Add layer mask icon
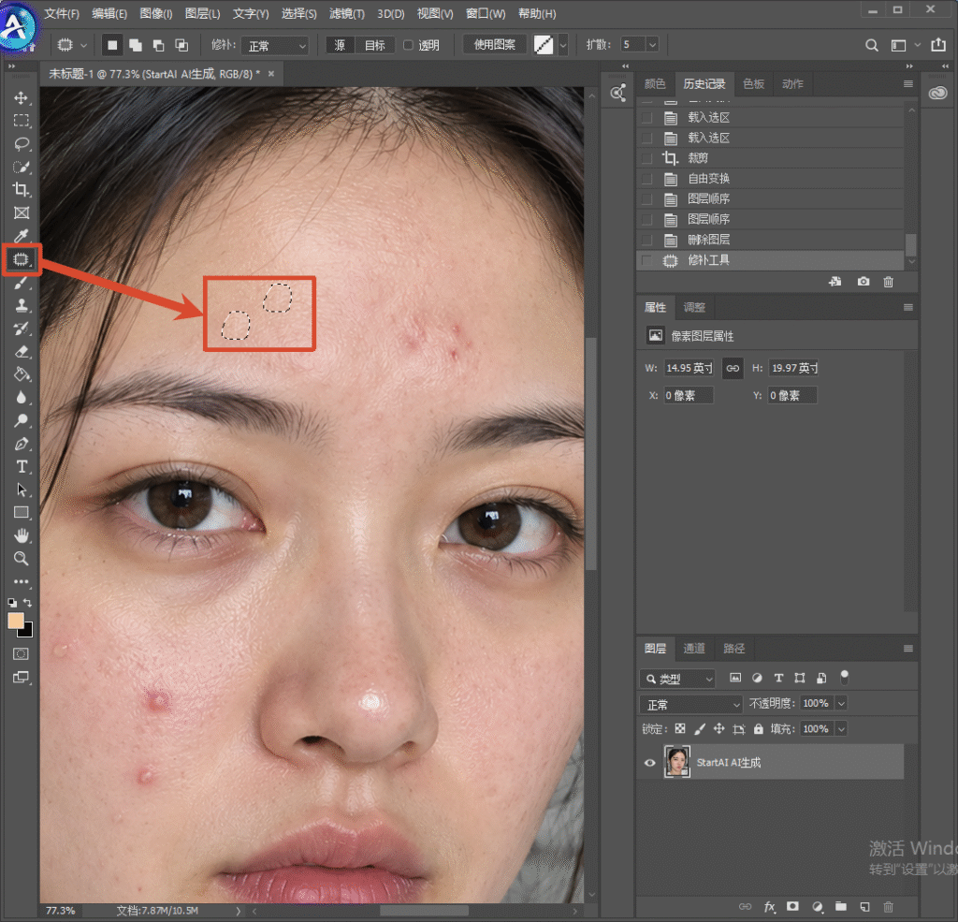The width and height of the screenshot is (958, 922). click(x=792, y=907)
